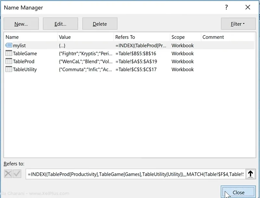The height and width of the screenshot is (198, 260).
Task: Click the Comment column header
Action: [227, 37]
